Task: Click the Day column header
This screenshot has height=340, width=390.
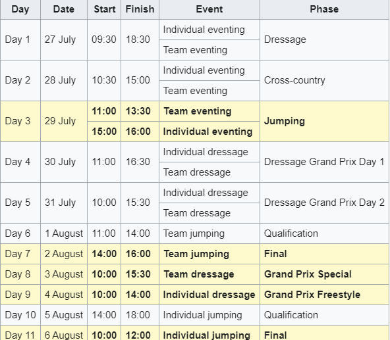Action: click(20, 9)
